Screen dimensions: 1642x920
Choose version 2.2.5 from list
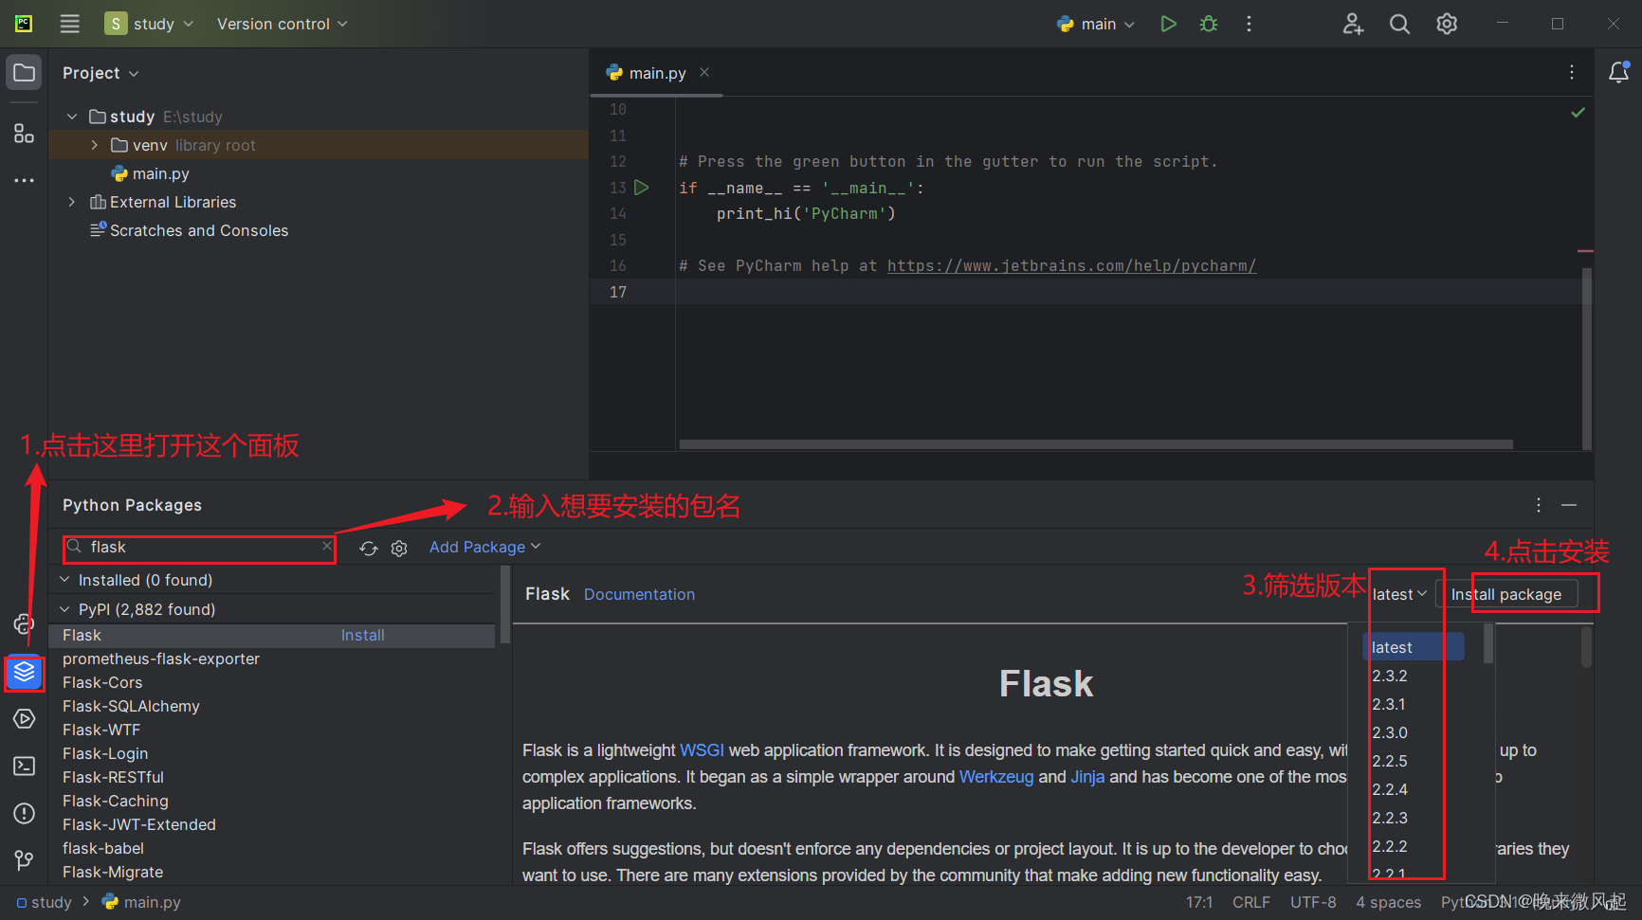coord(1390,761)
